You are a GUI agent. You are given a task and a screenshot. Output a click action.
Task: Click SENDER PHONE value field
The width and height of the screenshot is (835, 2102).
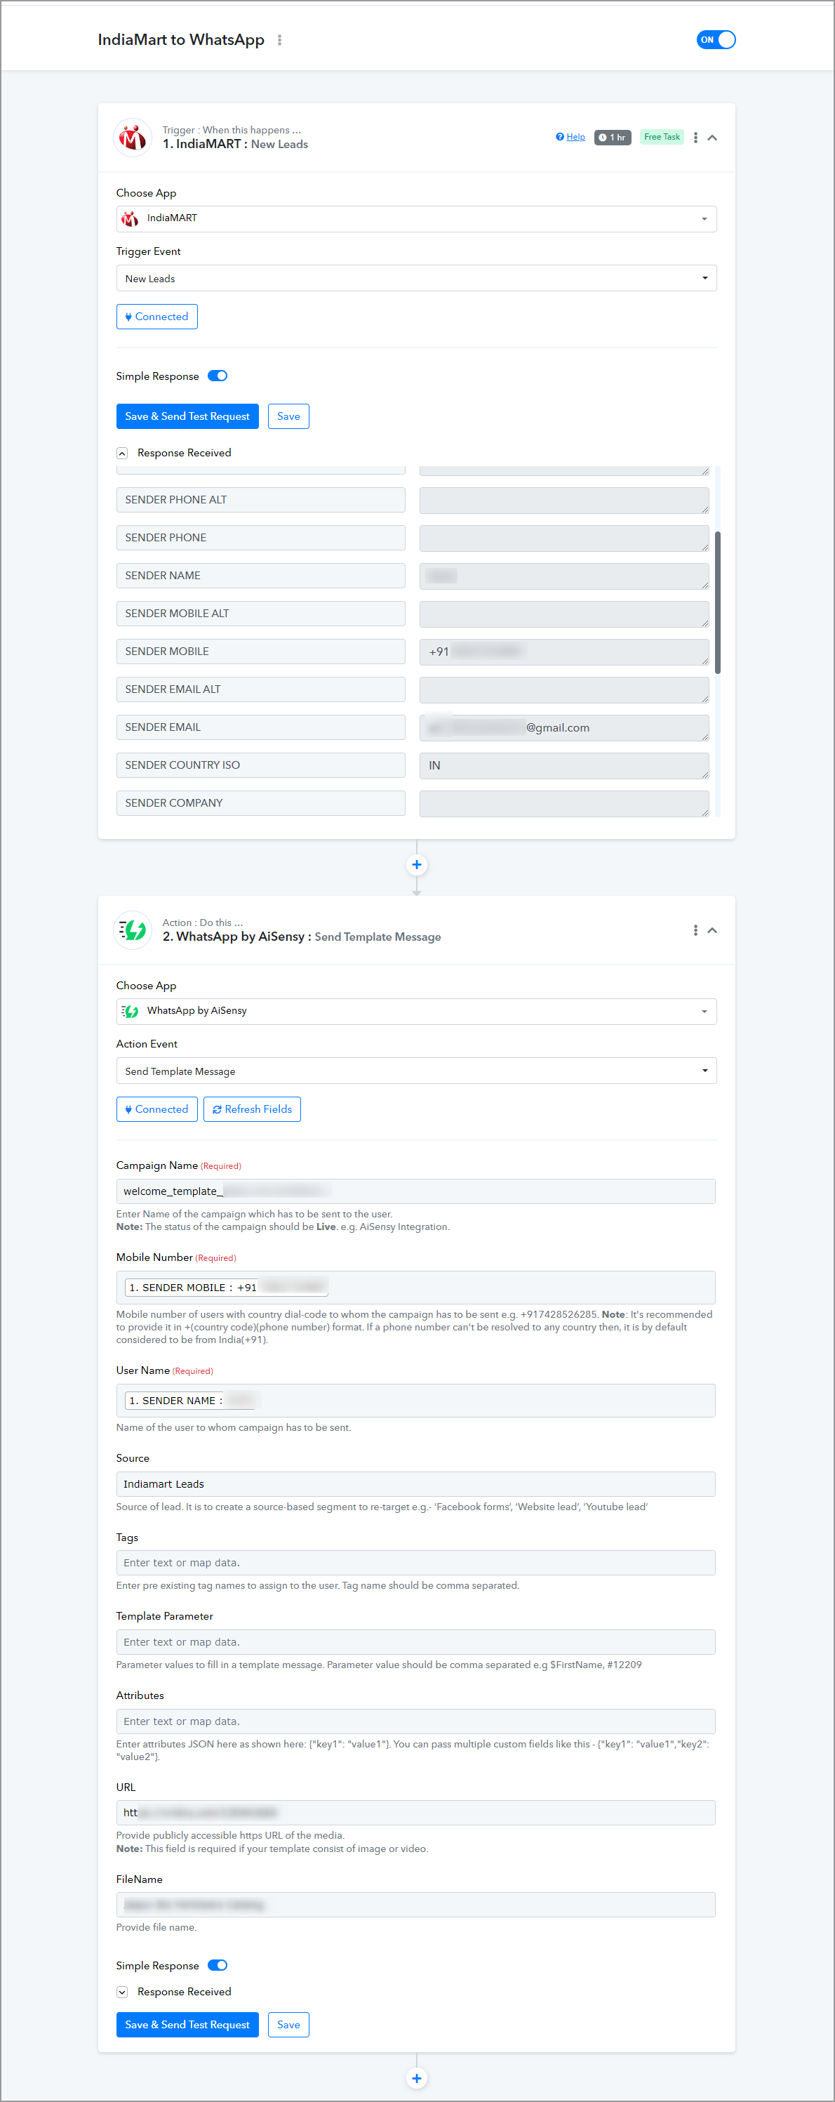click(563, 538)
